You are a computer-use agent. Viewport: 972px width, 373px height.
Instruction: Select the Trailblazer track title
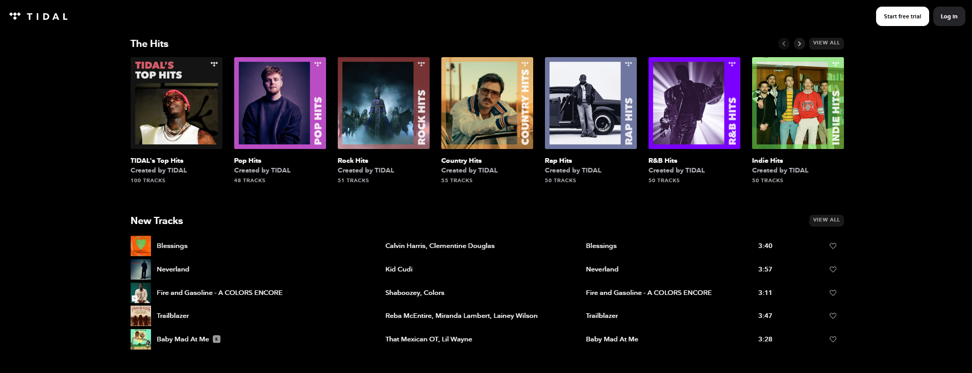tap(172, 316)
